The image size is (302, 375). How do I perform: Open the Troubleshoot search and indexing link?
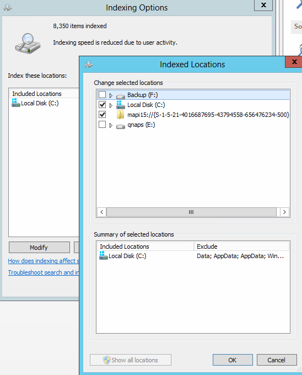44,272
